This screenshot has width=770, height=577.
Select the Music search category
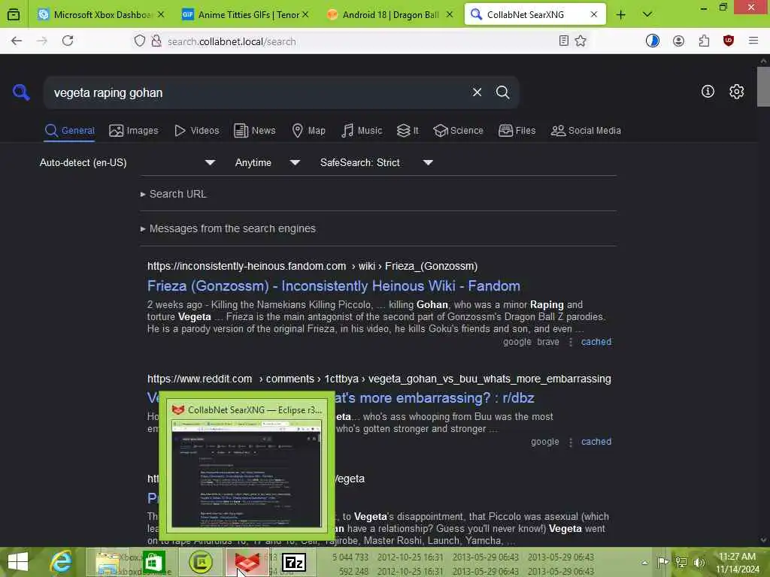[362, 131]
